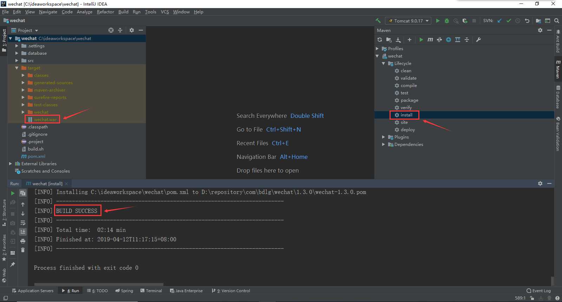Open the VCS menu
Image resolution: width=562 pixels, height=302 pixels.
[165, 12]
